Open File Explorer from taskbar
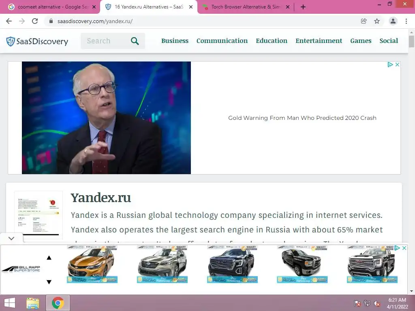The image size is (415, 311). click(33, 303)
